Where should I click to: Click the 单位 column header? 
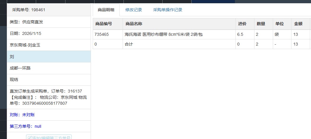(279, 24)
